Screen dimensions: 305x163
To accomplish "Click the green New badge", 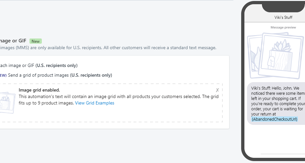I will pyautogui.click(x=36, y=41).
